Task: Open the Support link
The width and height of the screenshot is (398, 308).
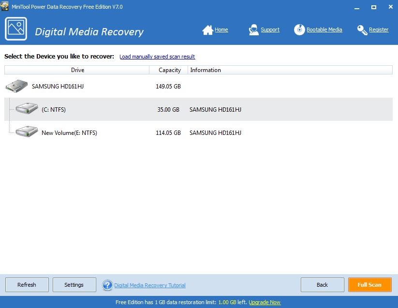Action: tap(270, 29)
